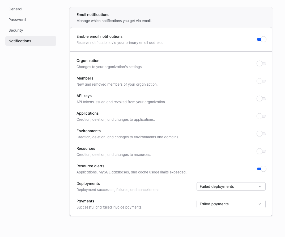This screenshot has width=285, height=237.
Task: Click the Payments setting label
Action: coord(85,201)
